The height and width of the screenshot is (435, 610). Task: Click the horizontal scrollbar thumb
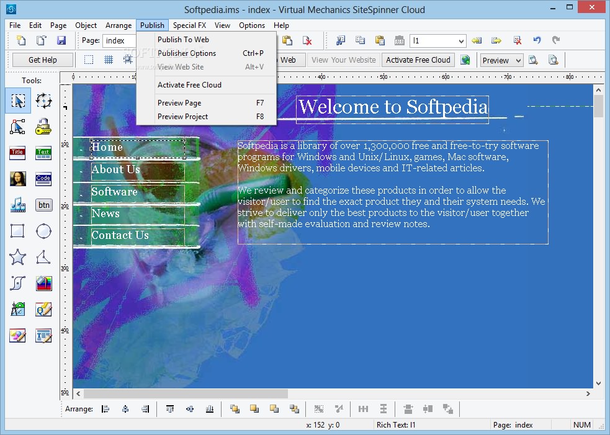tap(186, 394)
